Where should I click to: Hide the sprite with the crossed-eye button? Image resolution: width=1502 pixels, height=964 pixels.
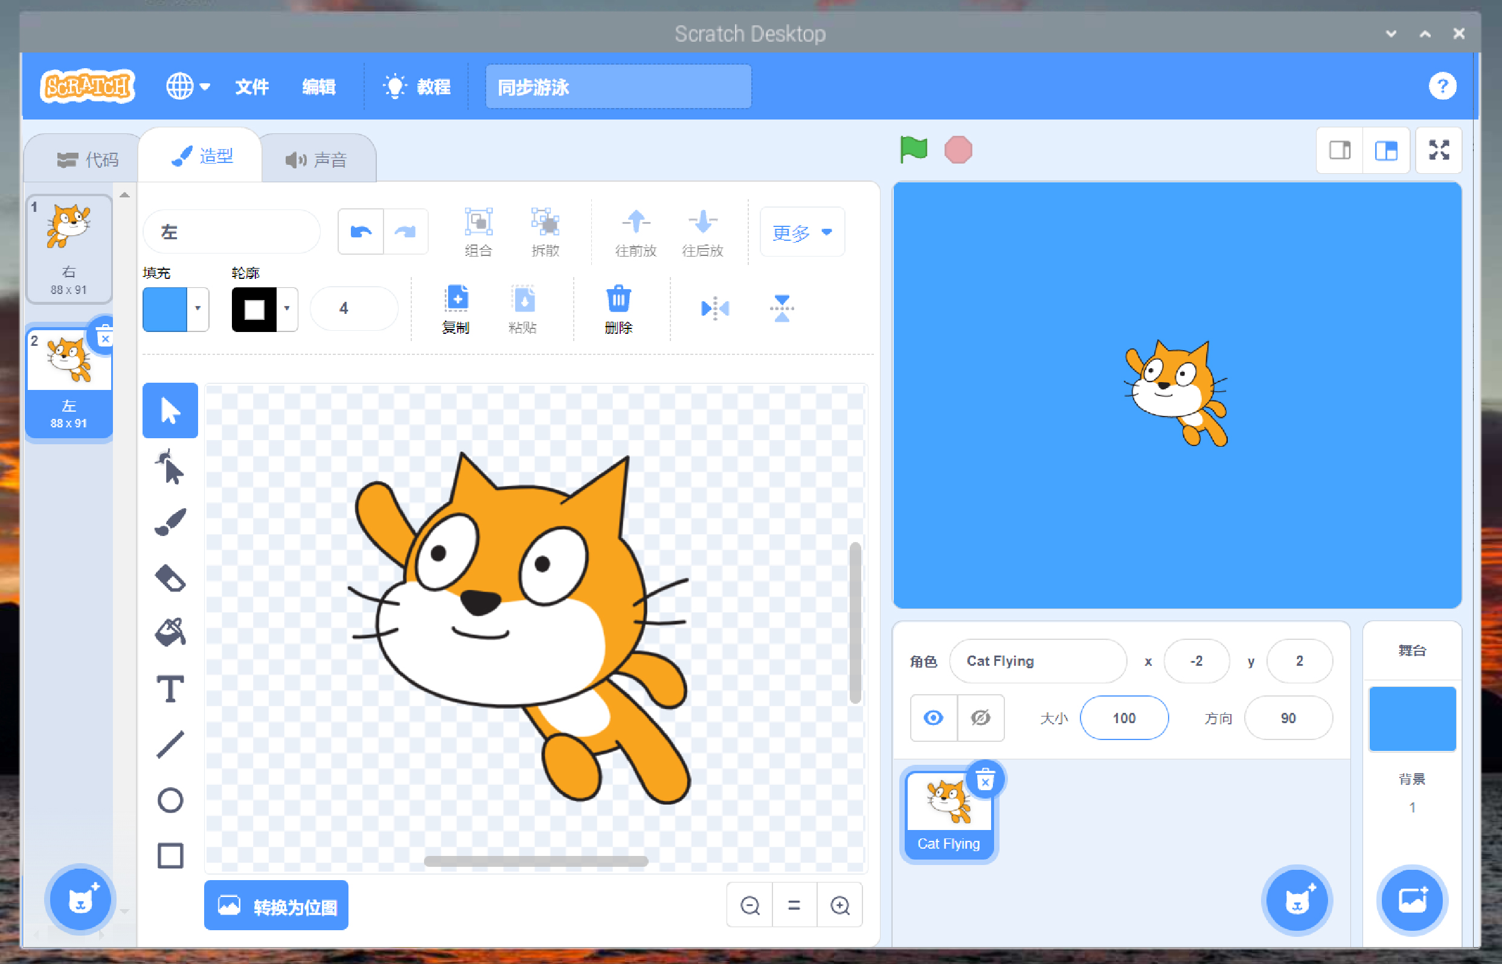click(980, 718)
